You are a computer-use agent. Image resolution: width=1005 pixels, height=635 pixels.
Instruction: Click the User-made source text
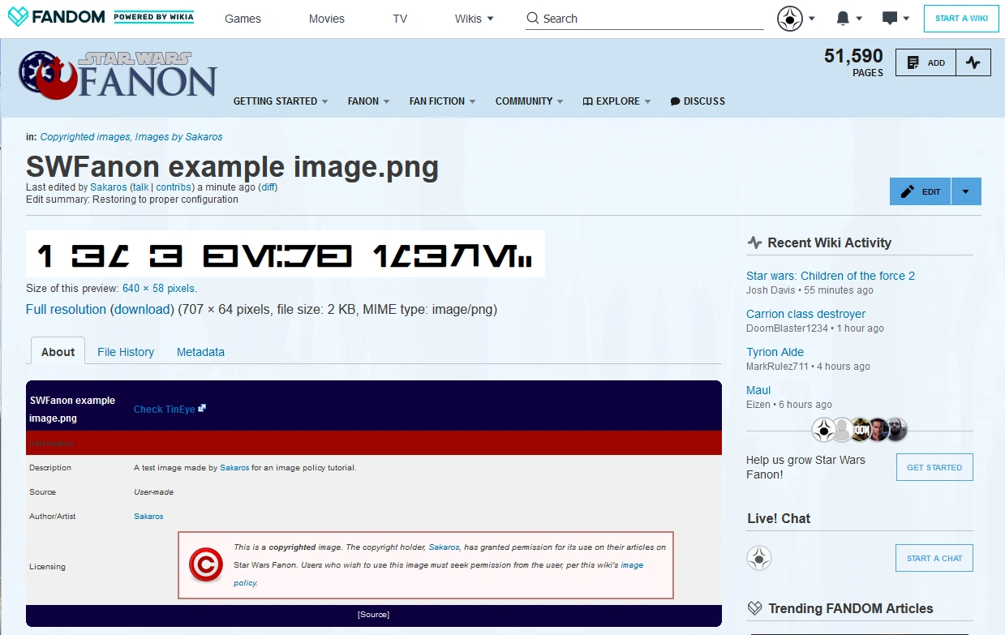tap(153, 492)
